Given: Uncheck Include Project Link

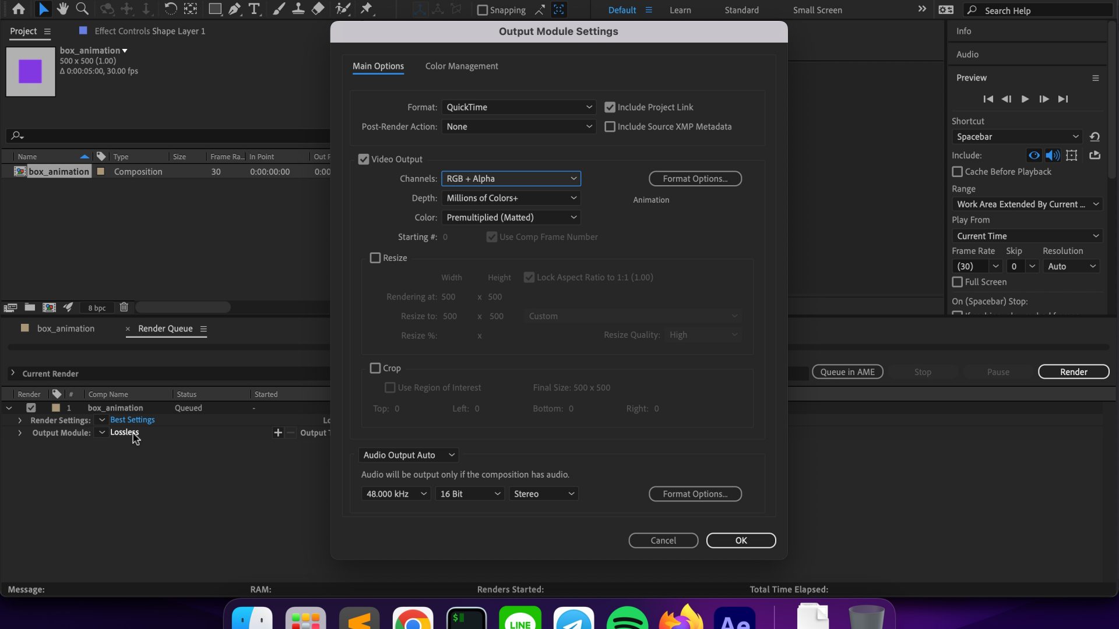Looking at the screenshot, I should point(610,107).
